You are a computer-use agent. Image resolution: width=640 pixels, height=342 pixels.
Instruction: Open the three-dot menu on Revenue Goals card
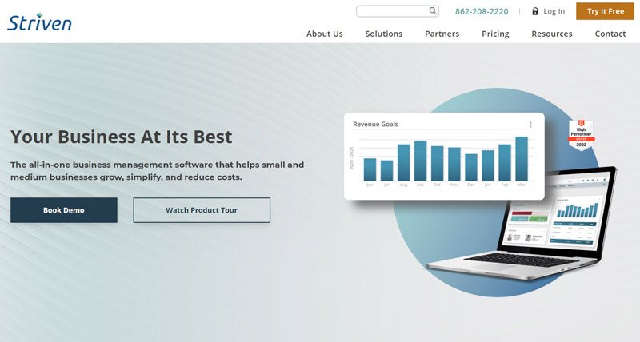click(530, 125)
